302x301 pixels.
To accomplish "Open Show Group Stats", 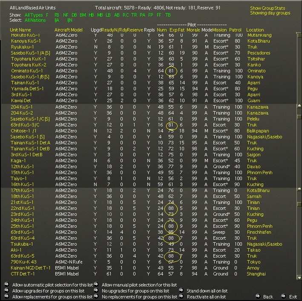I will click(267, 8).
